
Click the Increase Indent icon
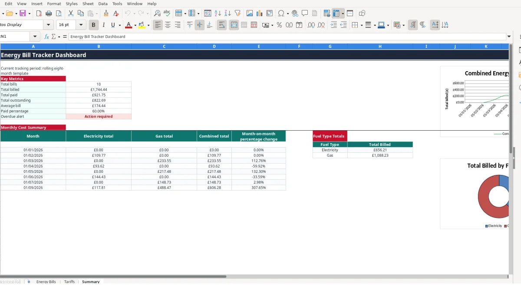point(333,25)
